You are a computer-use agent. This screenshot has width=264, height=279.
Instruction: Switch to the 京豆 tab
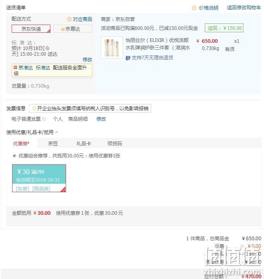[x=53, y=143]
